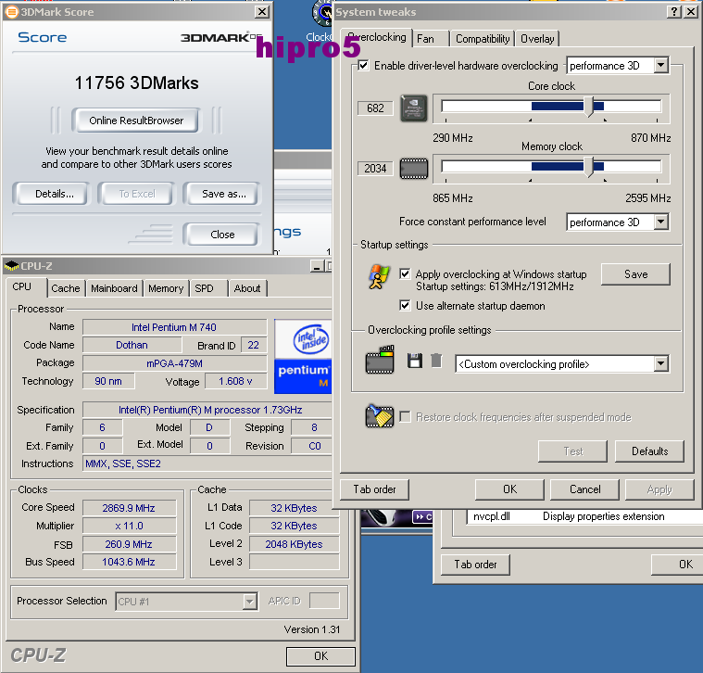Open System tweaks help question mark button
Image resolution: width=703 pixels, height=673 pixels.
(x=674, y=12)
